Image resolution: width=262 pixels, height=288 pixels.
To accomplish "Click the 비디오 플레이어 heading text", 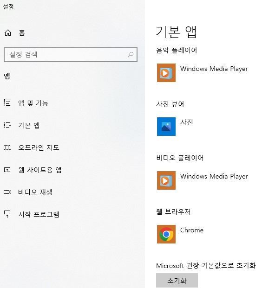I will pyautogui.click(x=180, y=158).
